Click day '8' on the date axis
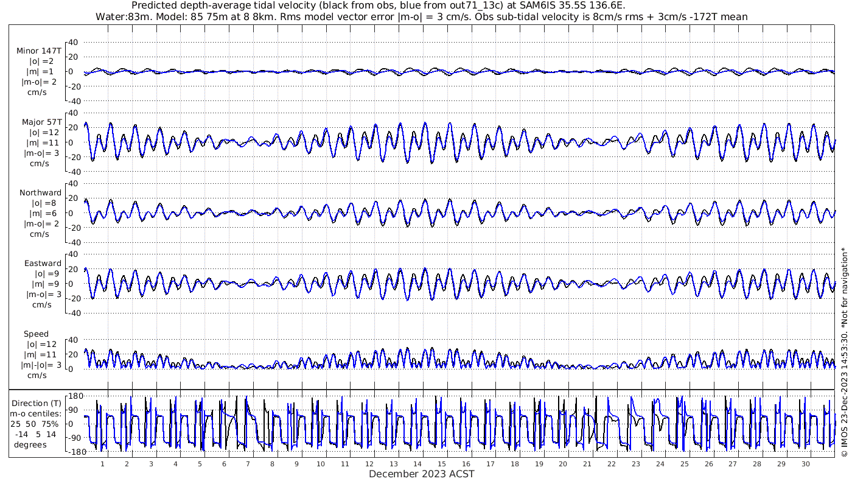Viewport: 852px width, 487px height. (x=272, y=464)
